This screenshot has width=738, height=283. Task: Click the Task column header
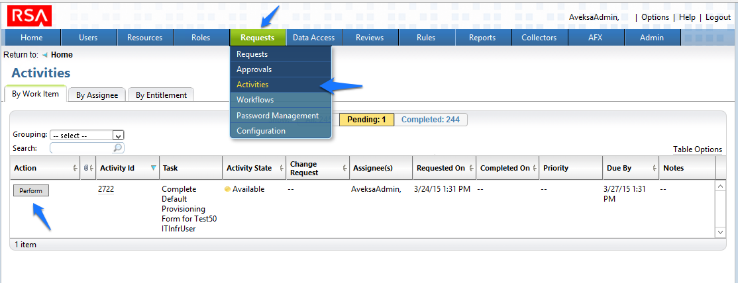click(x=191, y=168)
